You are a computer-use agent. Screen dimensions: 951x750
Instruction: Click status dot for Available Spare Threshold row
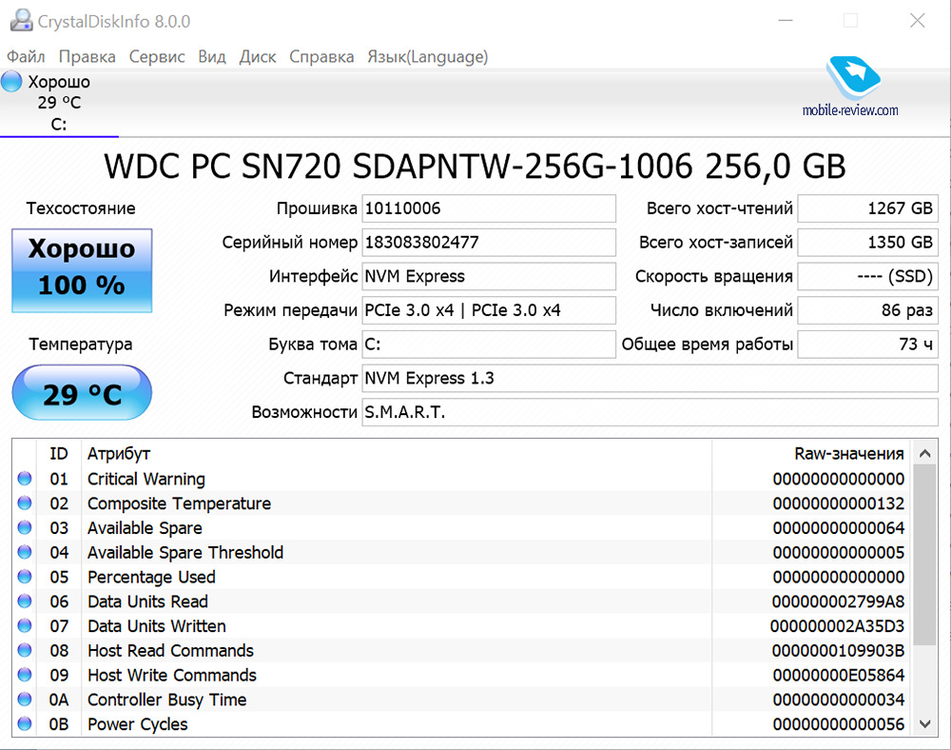(x=25, y=552)
